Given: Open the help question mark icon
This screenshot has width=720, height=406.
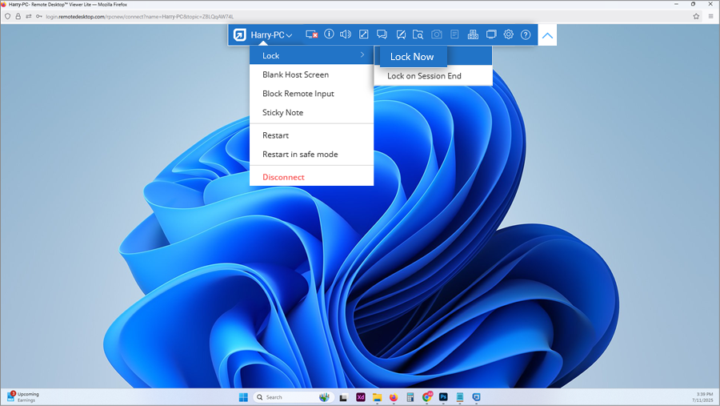Looking at the screenshot, I should click(x=526, y=34).
